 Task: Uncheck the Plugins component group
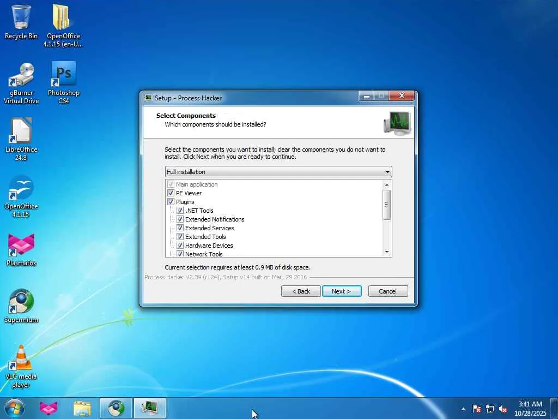pos(171,202)
